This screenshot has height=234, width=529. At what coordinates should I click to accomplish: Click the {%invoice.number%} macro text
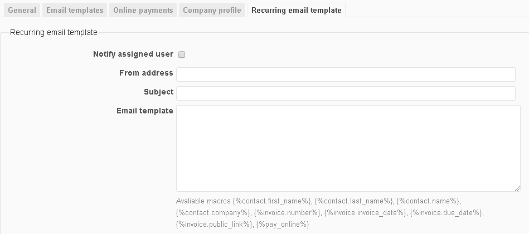[x=287, y=212]
